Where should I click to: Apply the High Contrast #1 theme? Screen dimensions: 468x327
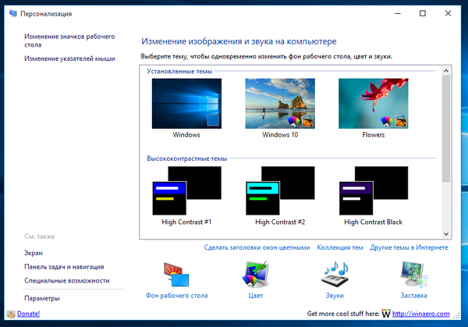[x=186, y=190]
